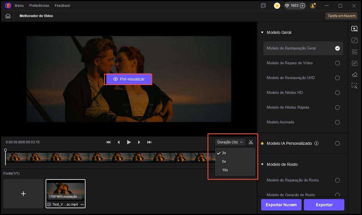
Task: Play the video preview
Action: pos(129,142)
